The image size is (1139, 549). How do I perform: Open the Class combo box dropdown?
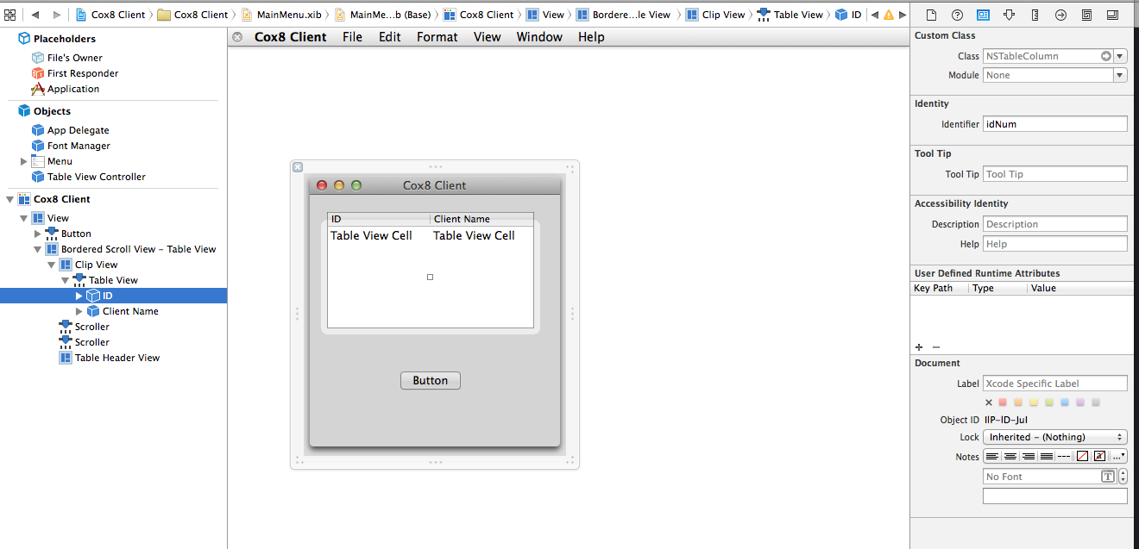pos(1120,56)
